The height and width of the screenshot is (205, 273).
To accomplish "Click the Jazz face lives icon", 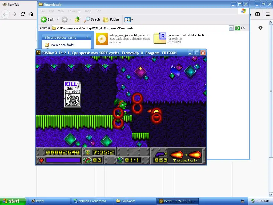I will pos(87,160).
